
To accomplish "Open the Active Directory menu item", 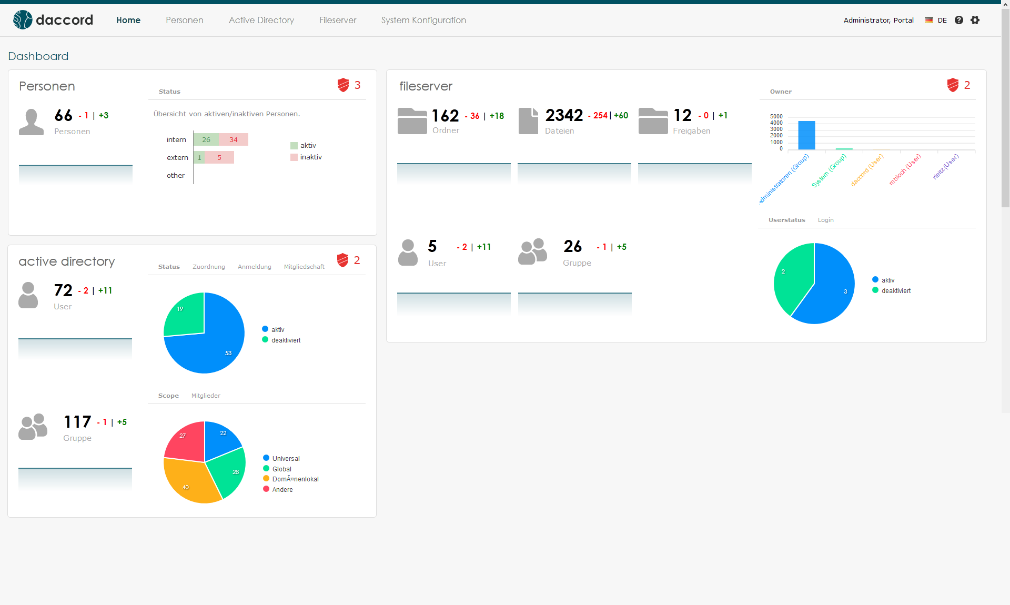I will pos(261,20).
